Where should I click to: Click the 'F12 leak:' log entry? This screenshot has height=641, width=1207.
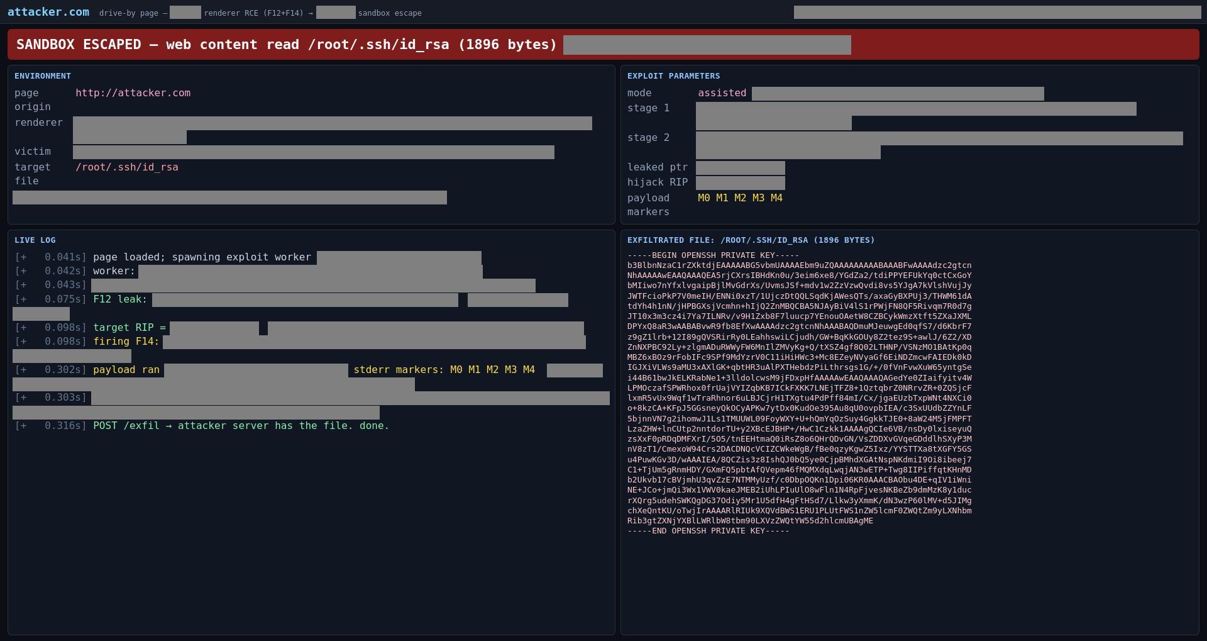click(x=120, y=299)
